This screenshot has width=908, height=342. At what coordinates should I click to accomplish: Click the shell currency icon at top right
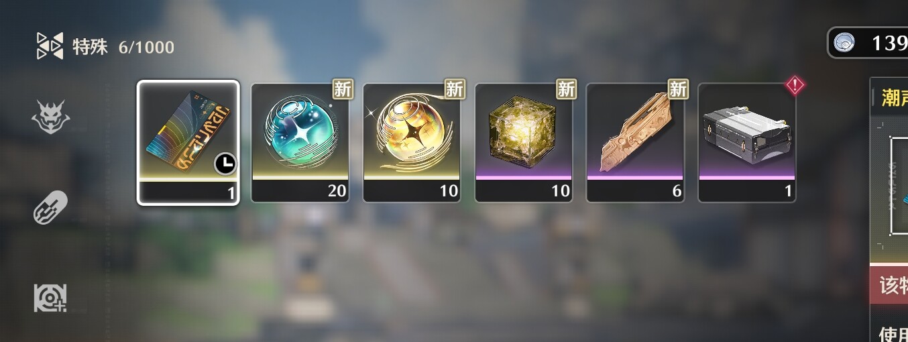click(844, 44)
